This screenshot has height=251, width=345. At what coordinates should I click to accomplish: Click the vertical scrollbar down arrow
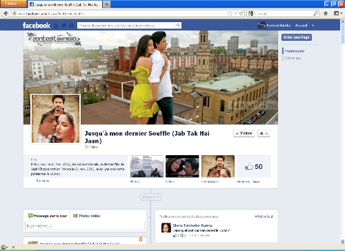342,241
